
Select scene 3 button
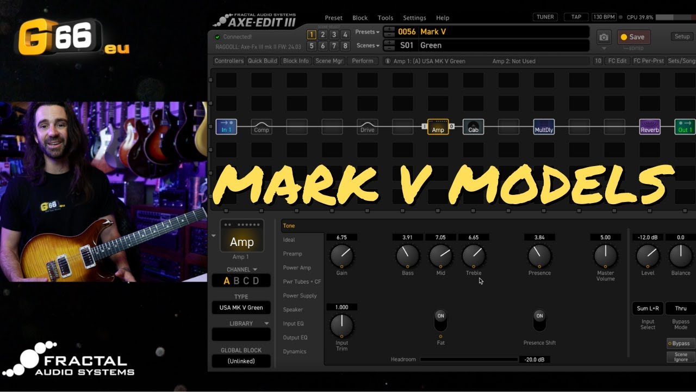coord(334,35)
